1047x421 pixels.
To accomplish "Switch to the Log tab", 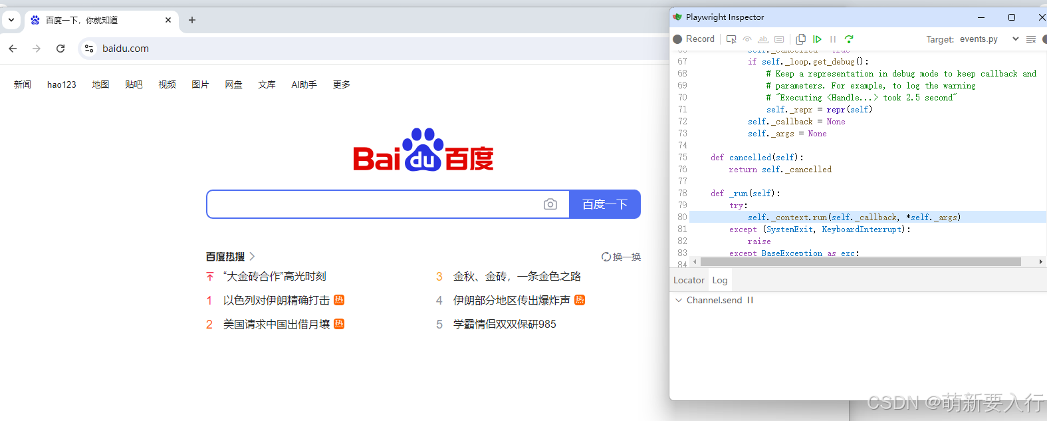I will pyautogui.click(x=720, y=280).
